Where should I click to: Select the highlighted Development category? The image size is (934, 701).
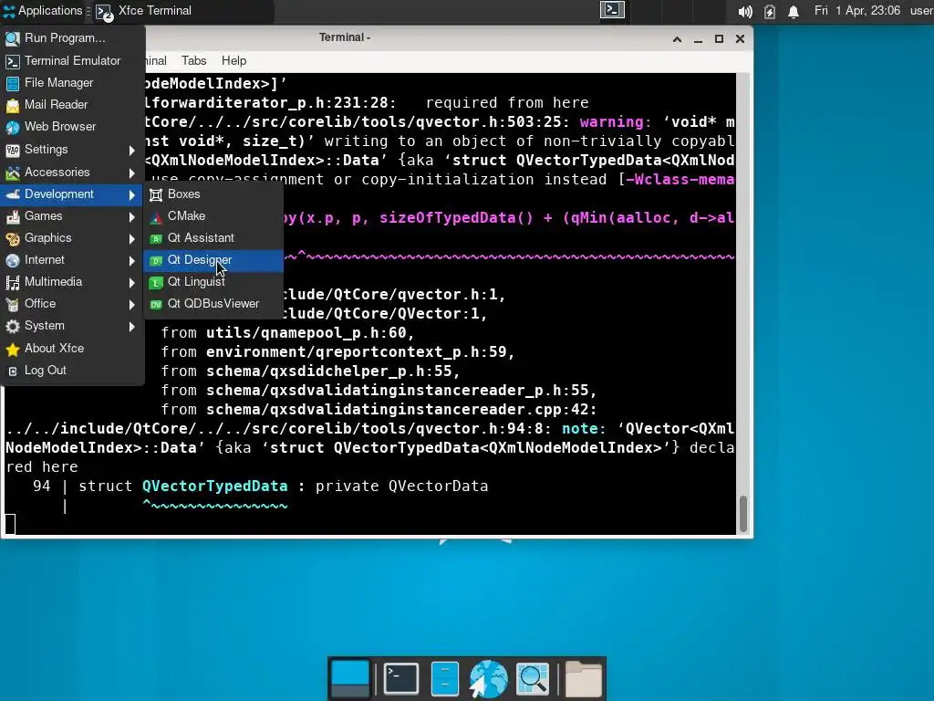click(x=72, y=194)
